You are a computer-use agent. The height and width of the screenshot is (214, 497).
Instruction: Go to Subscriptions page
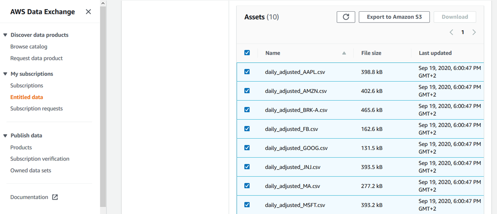[x=27, y=85]
